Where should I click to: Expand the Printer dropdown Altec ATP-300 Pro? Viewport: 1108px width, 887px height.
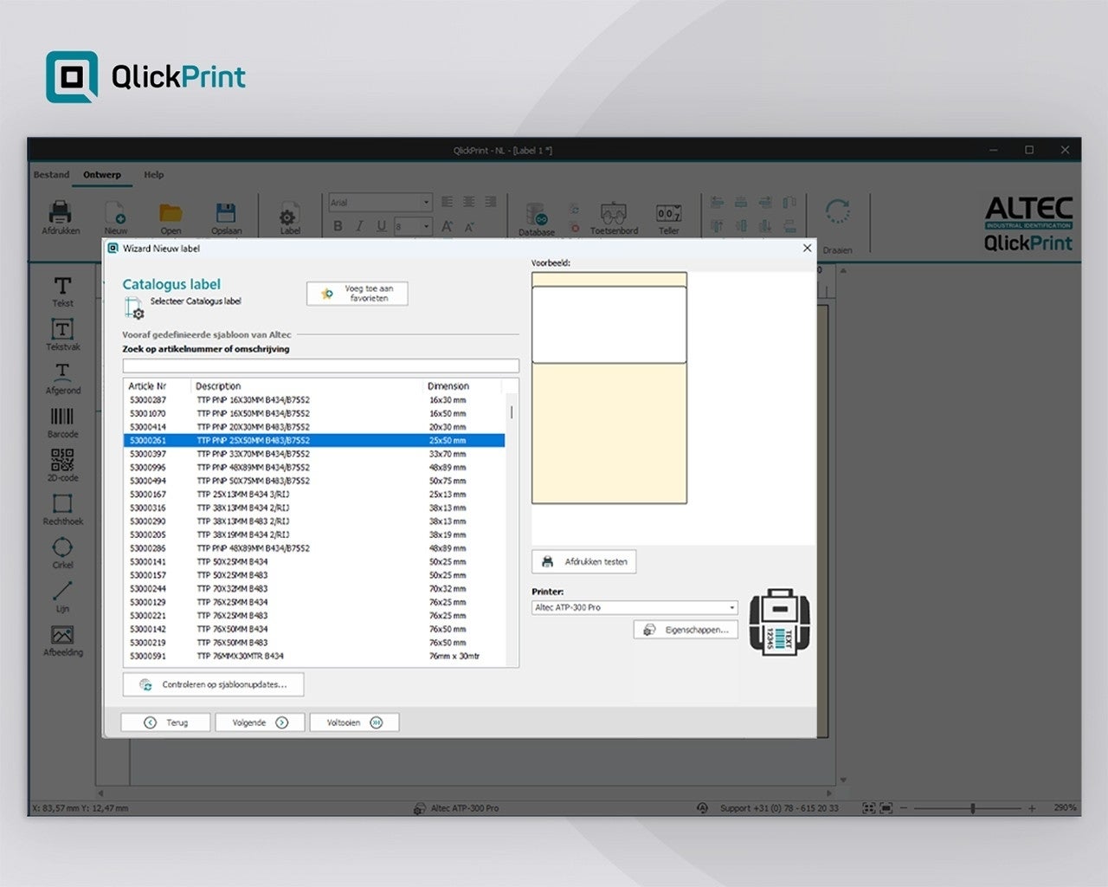tap(731, 607)
